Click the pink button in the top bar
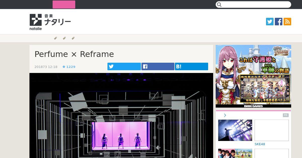Screen dimensions: 302x158 pos(64,5)
